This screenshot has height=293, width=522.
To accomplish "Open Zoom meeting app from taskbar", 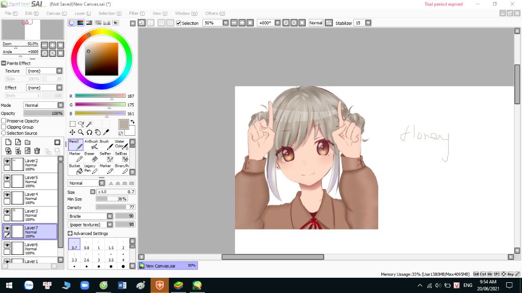I will (x=85, y=285).
